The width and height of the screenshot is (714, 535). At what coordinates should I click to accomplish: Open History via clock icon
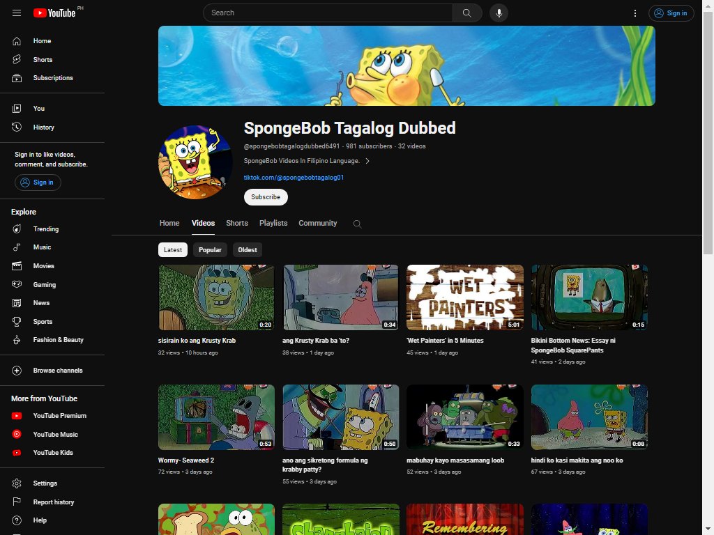click(x=17, y=127)
